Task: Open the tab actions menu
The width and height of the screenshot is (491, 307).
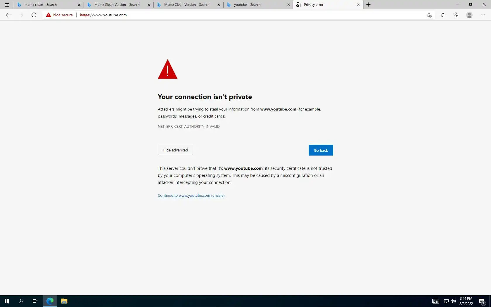Action: pyautogui.click(x=7, y=5)
